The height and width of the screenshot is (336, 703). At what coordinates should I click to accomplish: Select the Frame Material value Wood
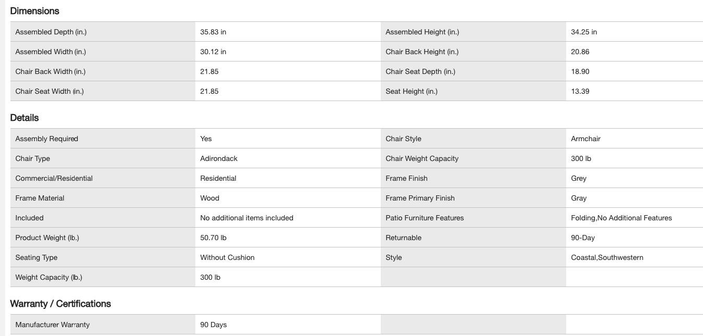210,198
